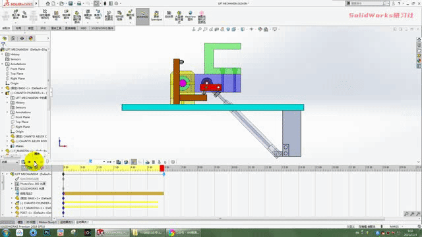422x237 pixels.
Task: Switch to the Motion Study 1 tab
Action: 47,223
